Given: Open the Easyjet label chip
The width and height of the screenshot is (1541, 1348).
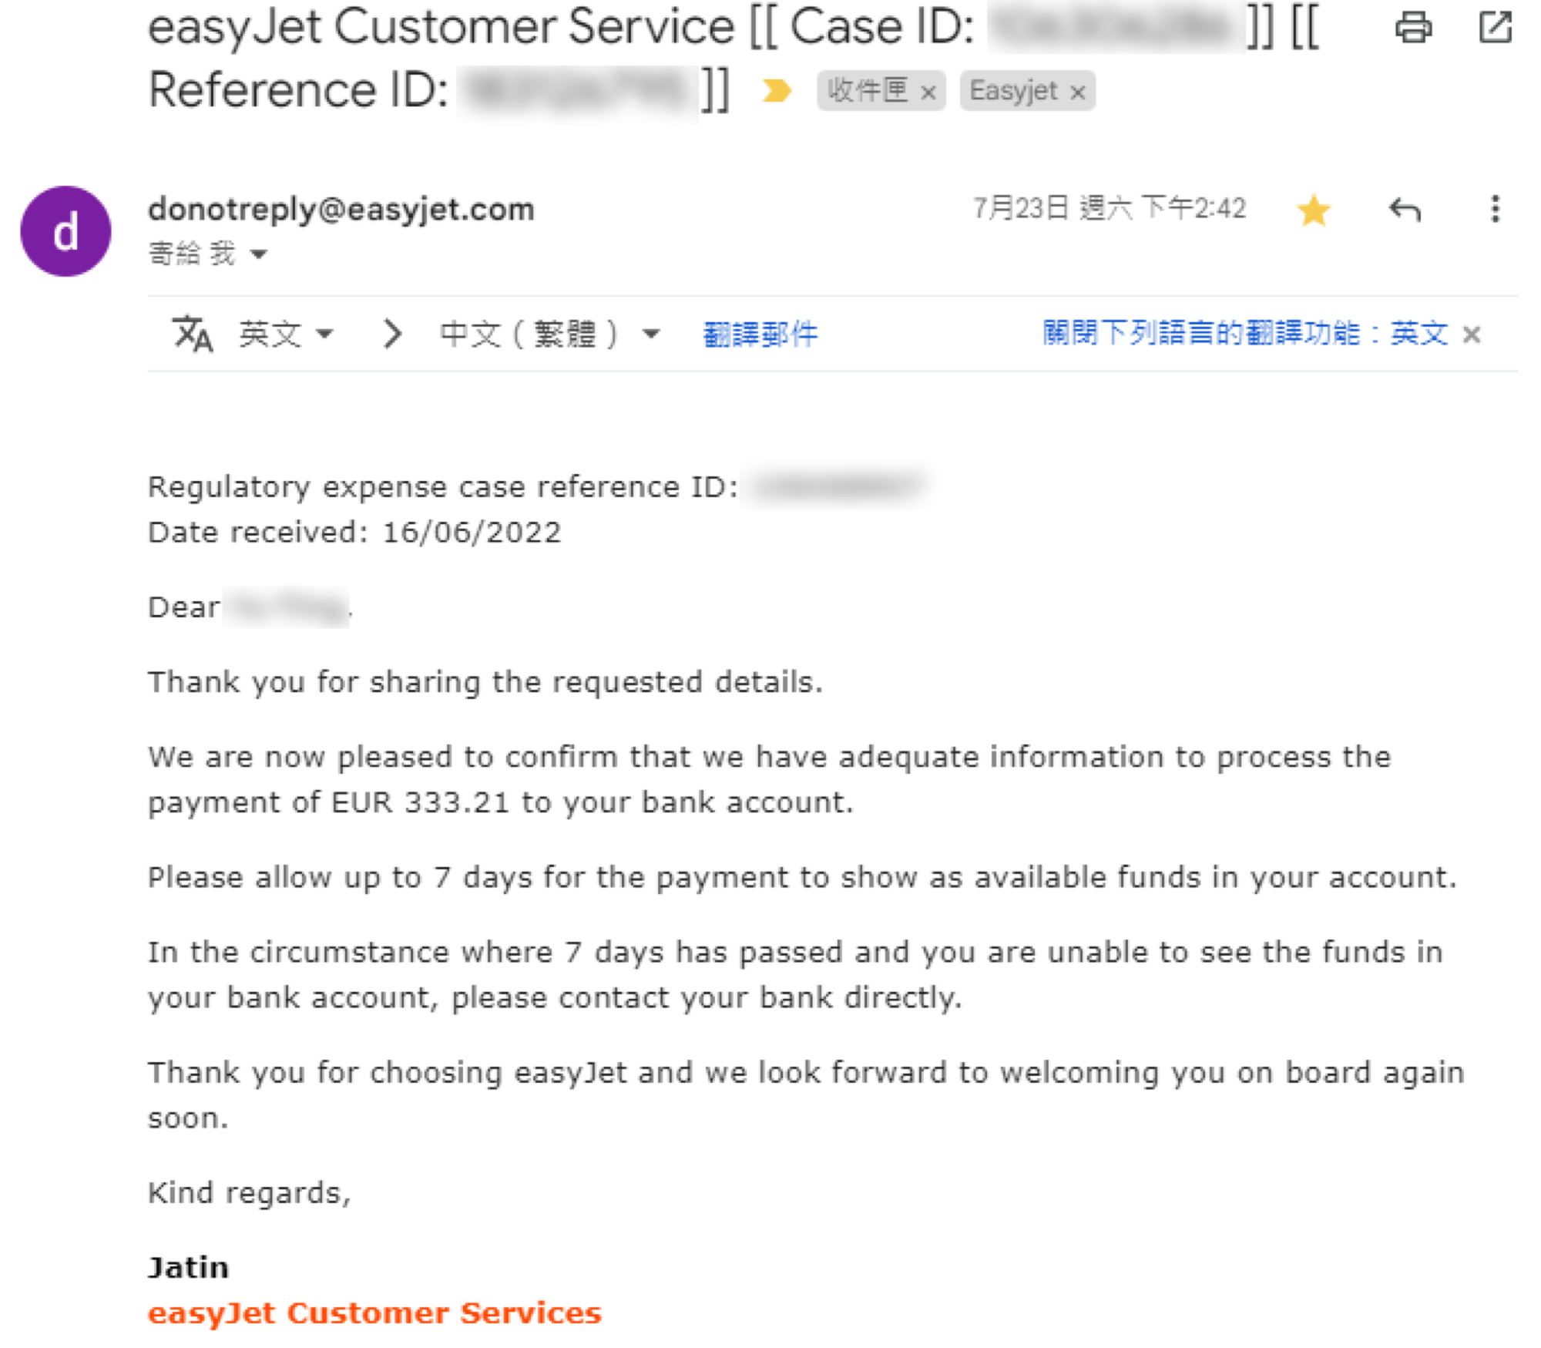Looking at the screenshot, I should pos(1013,91).
